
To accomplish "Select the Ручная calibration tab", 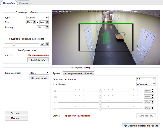I will [x=56, y=74].
